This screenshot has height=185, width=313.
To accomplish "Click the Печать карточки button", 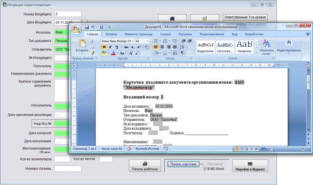I will click(183, 164).
